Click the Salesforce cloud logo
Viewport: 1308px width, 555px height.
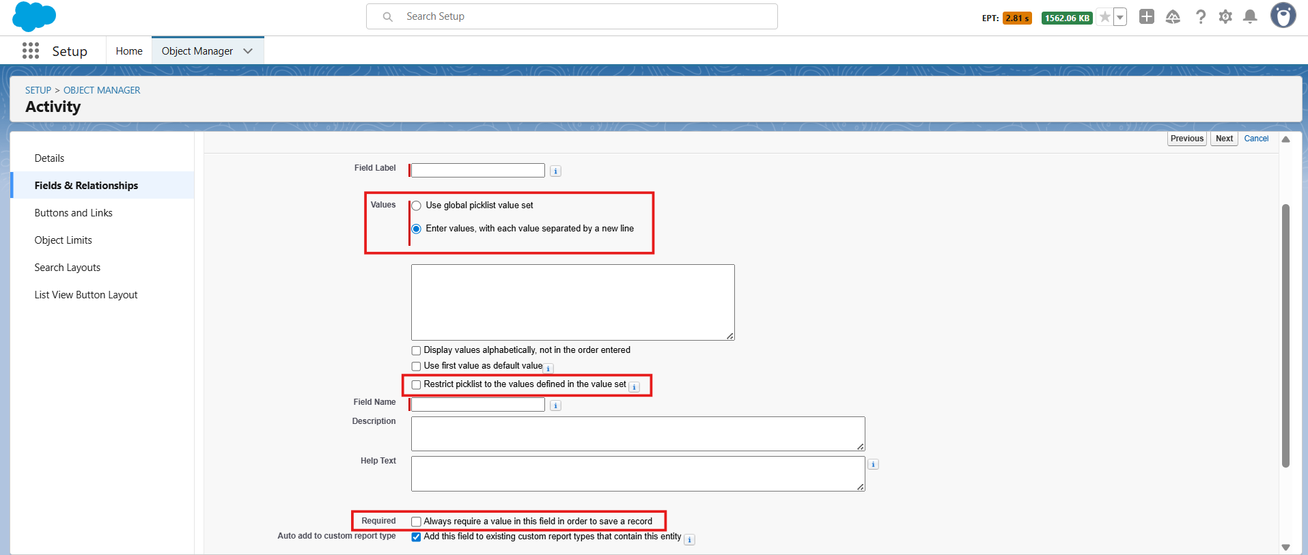click(34, 16)
